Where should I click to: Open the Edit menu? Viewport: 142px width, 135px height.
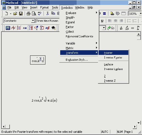[17, 7]
